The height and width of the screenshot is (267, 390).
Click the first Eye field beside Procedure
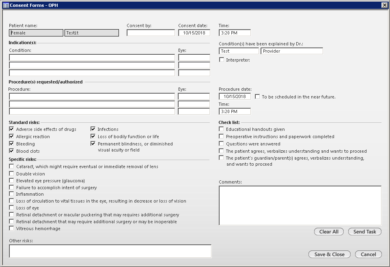click(194, 96)
